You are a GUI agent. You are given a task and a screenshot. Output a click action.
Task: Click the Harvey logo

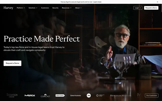[x=8, y=8]
